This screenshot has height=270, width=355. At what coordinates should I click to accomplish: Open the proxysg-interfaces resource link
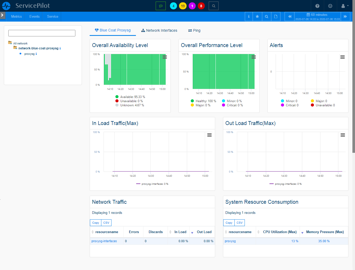click(104, 241)
